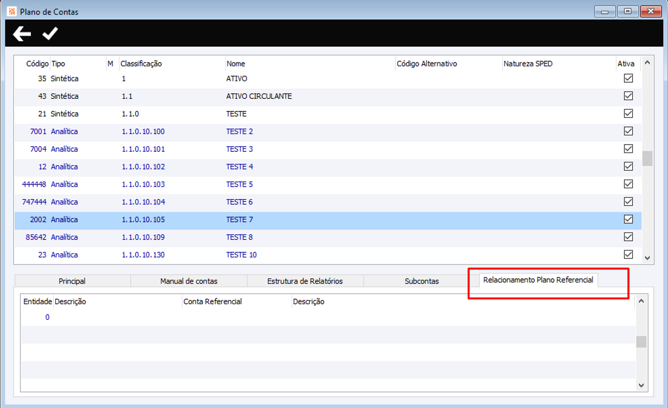Switch to the Subcontas tab

coord(421,281)
